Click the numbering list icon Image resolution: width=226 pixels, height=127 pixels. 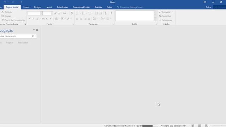coord(83,13)
